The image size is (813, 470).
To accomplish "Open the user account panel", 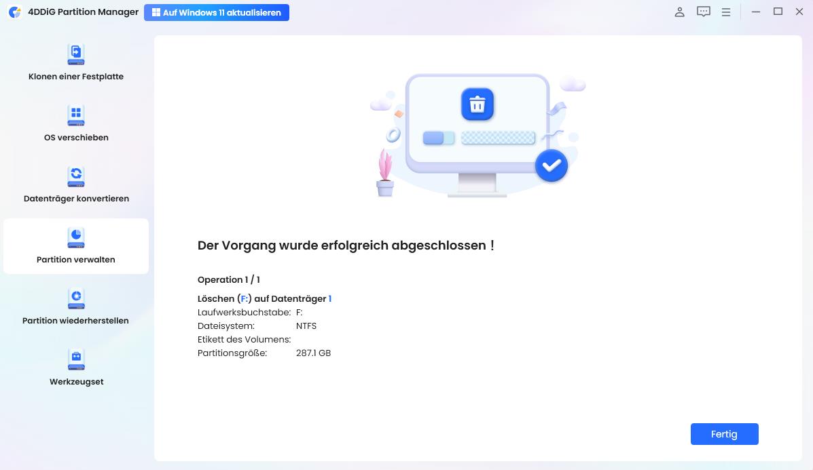I will point(679,12).
